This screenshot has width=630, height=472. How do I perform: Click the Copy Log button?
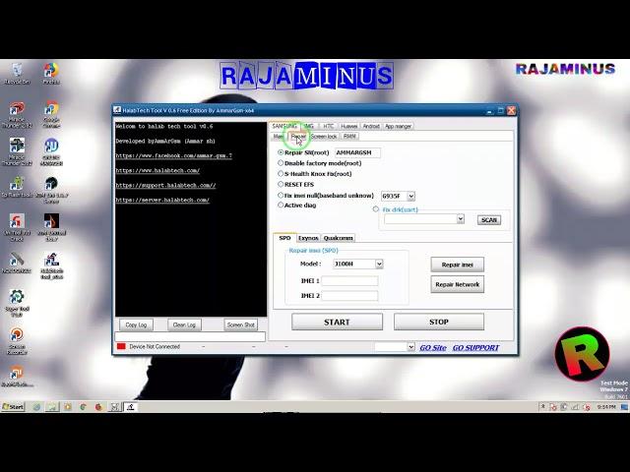coord(136,324)
